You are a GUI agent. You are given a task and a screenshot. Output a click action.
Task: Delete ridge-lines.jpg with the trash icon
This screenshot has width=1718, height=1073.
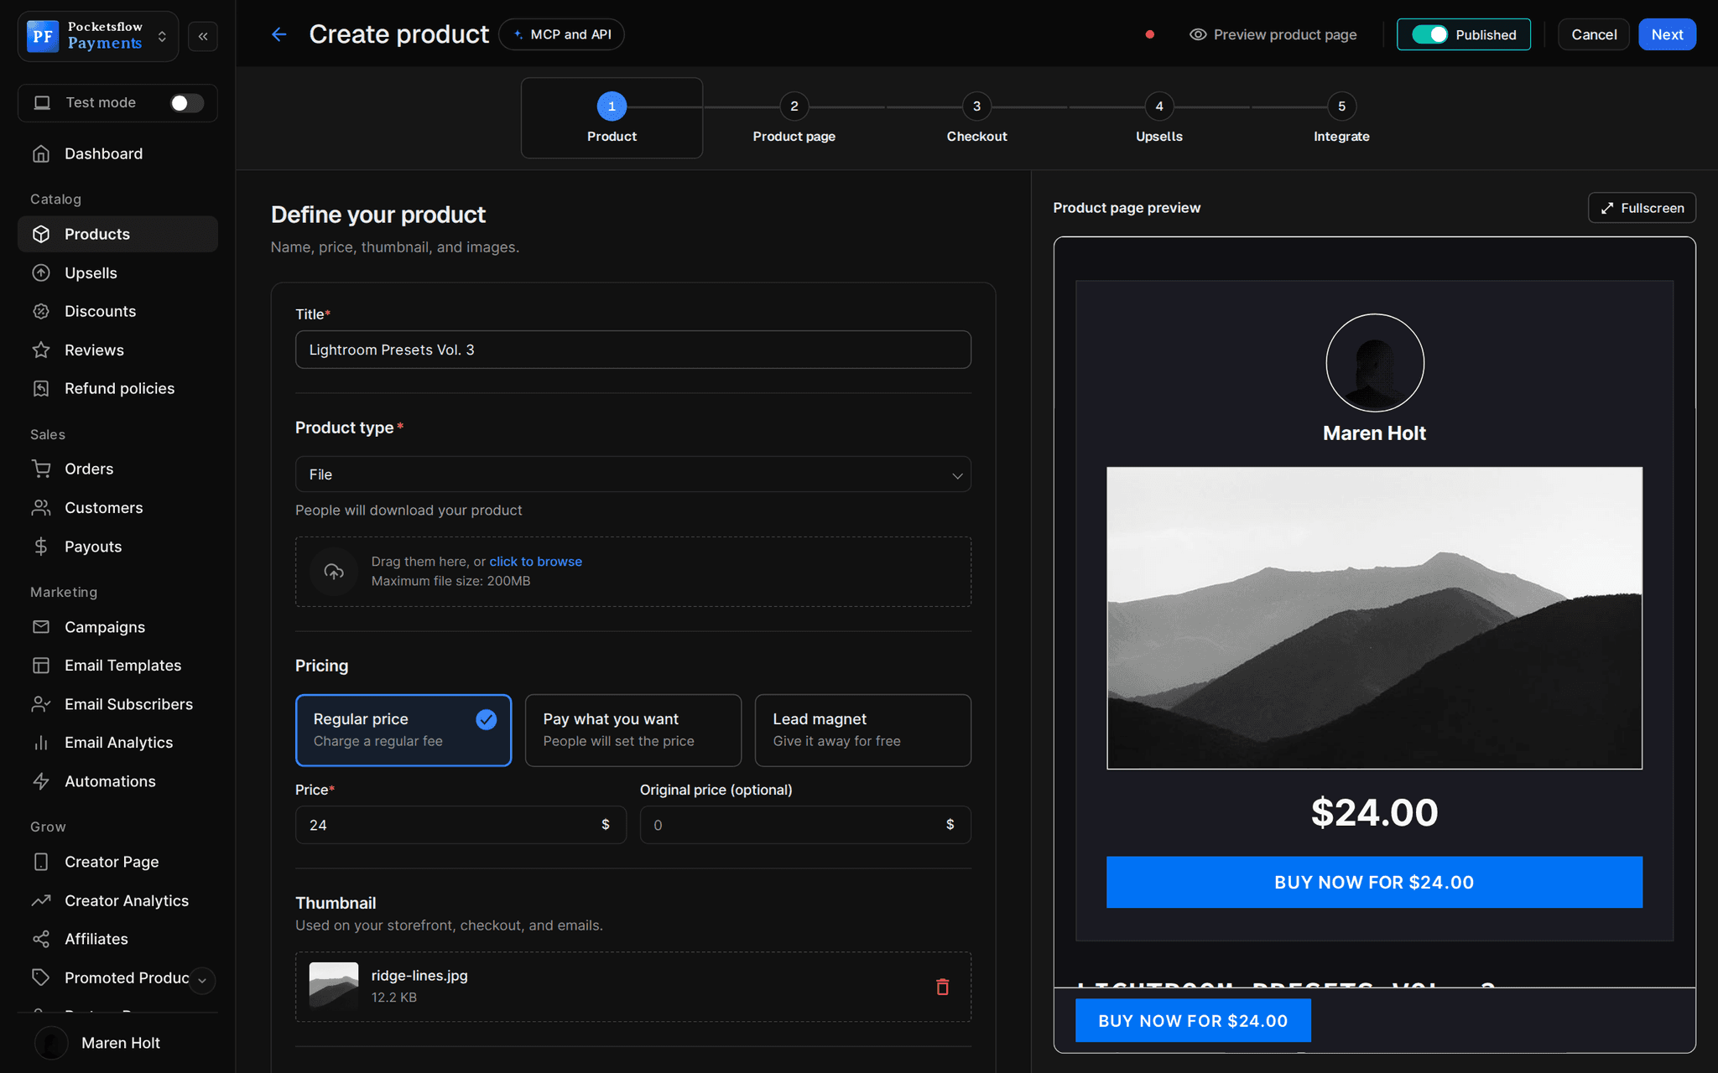coord(943,987)
